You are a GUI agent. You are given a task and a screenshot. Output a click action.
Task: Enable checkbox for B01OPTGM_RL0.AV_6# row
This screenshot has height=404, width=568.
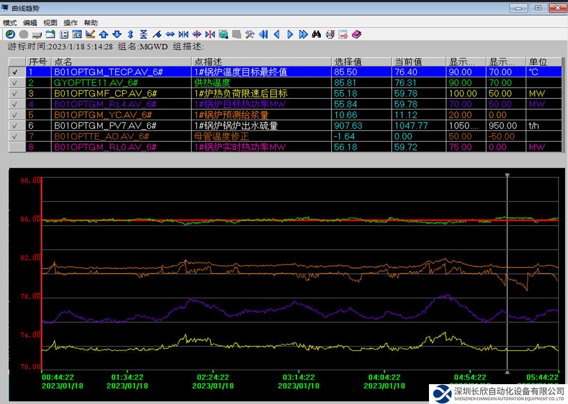(x=15, y=147)
